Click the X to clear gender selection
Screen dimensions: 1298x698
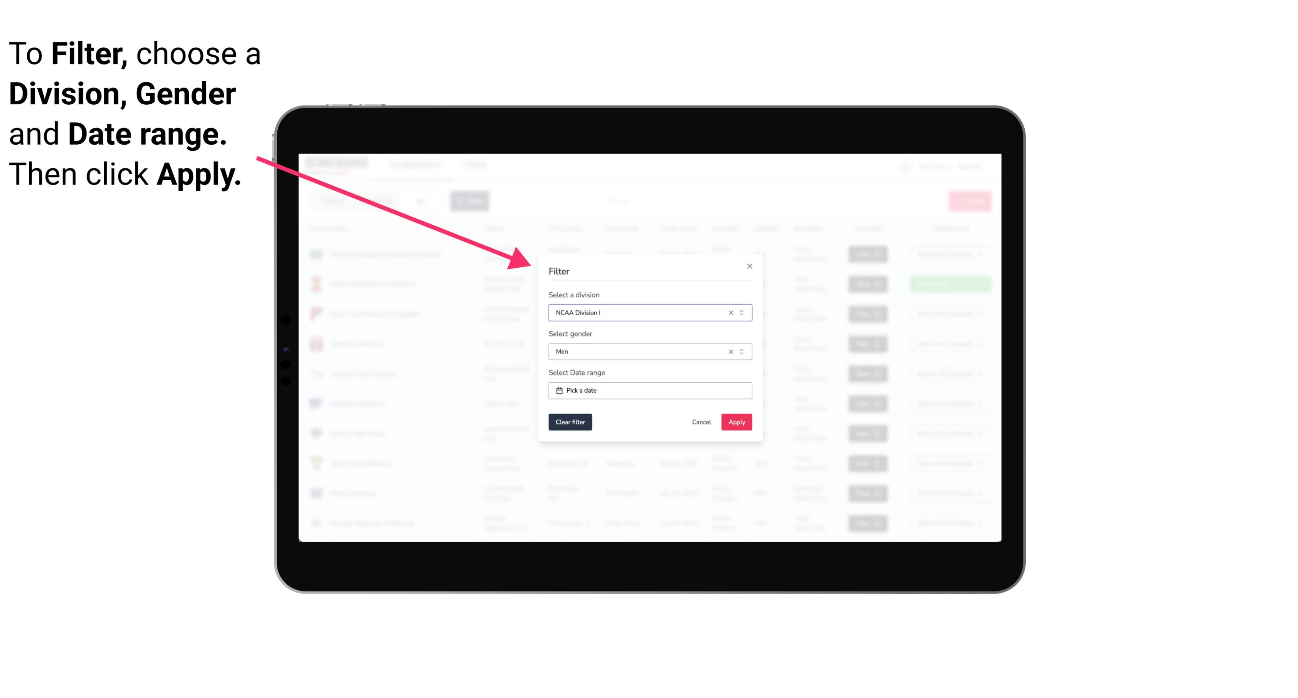click(730, 351)
